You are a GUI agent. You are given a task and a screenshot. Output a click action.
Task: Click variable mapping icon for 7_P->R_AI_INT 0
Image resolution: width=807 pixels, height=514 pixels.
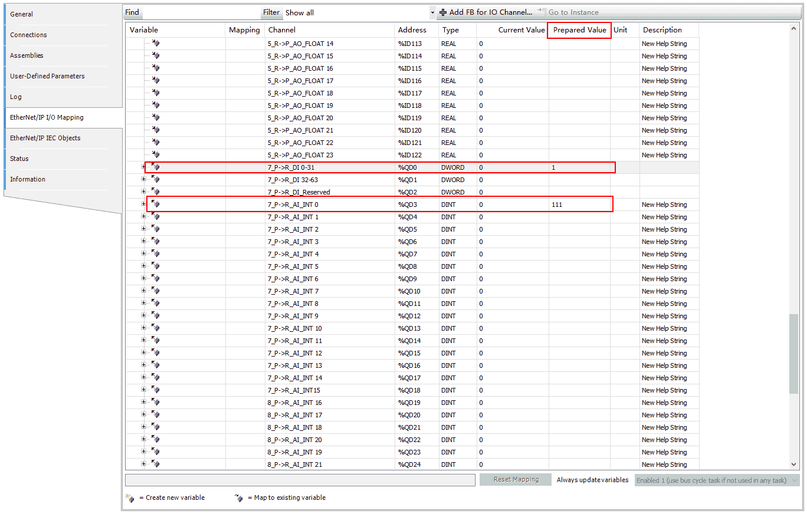point(156,205)
